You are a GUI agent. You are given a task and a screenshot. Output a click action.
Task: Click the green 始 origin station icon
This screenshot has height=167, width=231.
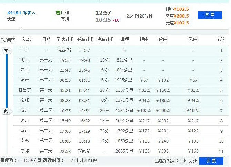[x=58, y=13]
